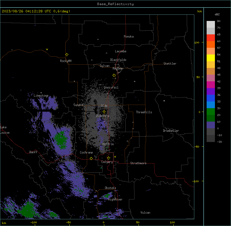
Task: Click the RedDeer city label
Action: click(x=118, y=68)
